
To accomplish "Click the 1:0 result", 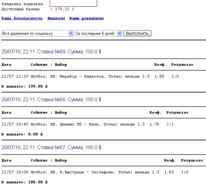I will (x=185, y=172).
